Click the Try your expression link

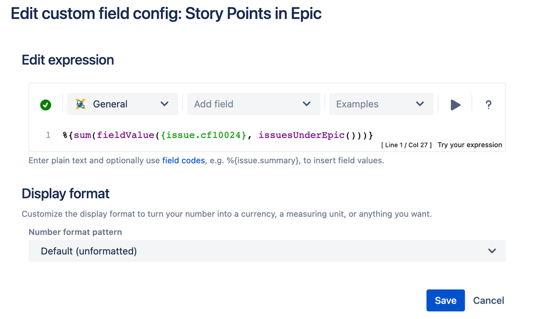pyautogui.click(x=470, y=145)
